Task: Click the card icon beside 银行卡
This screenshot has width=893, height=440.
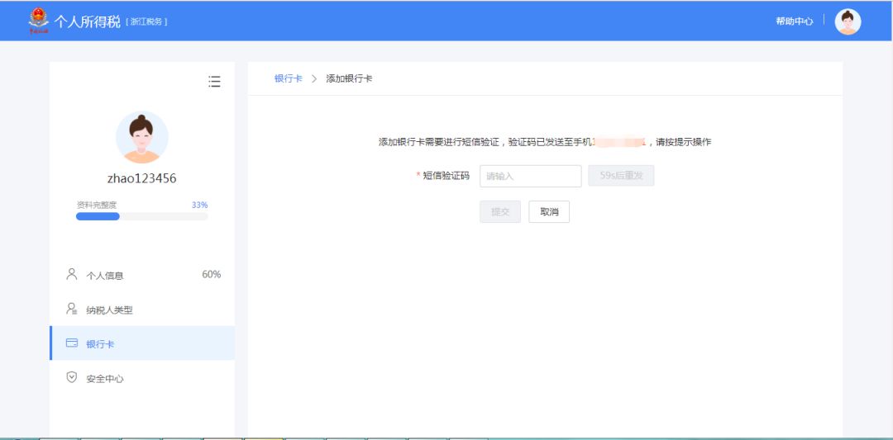Action: (x=71, y=343)
